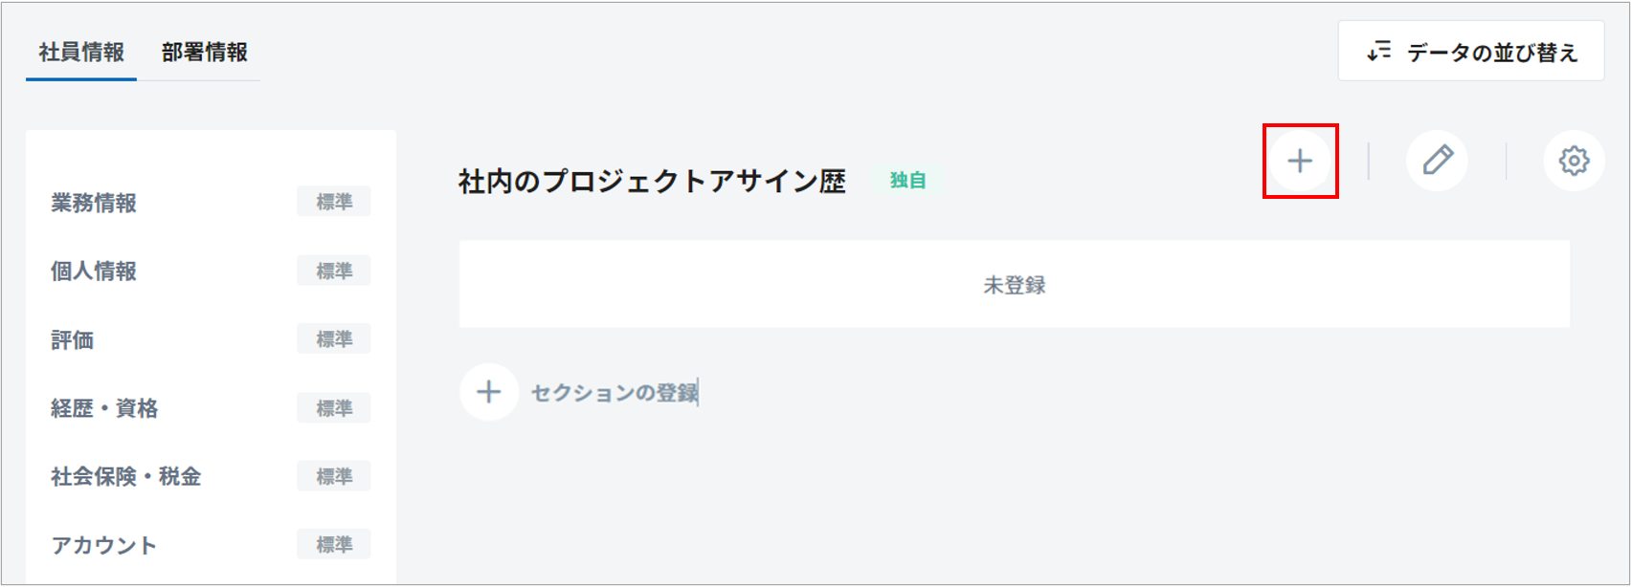Choose アカウント in the sidebar

click(103, 546)
